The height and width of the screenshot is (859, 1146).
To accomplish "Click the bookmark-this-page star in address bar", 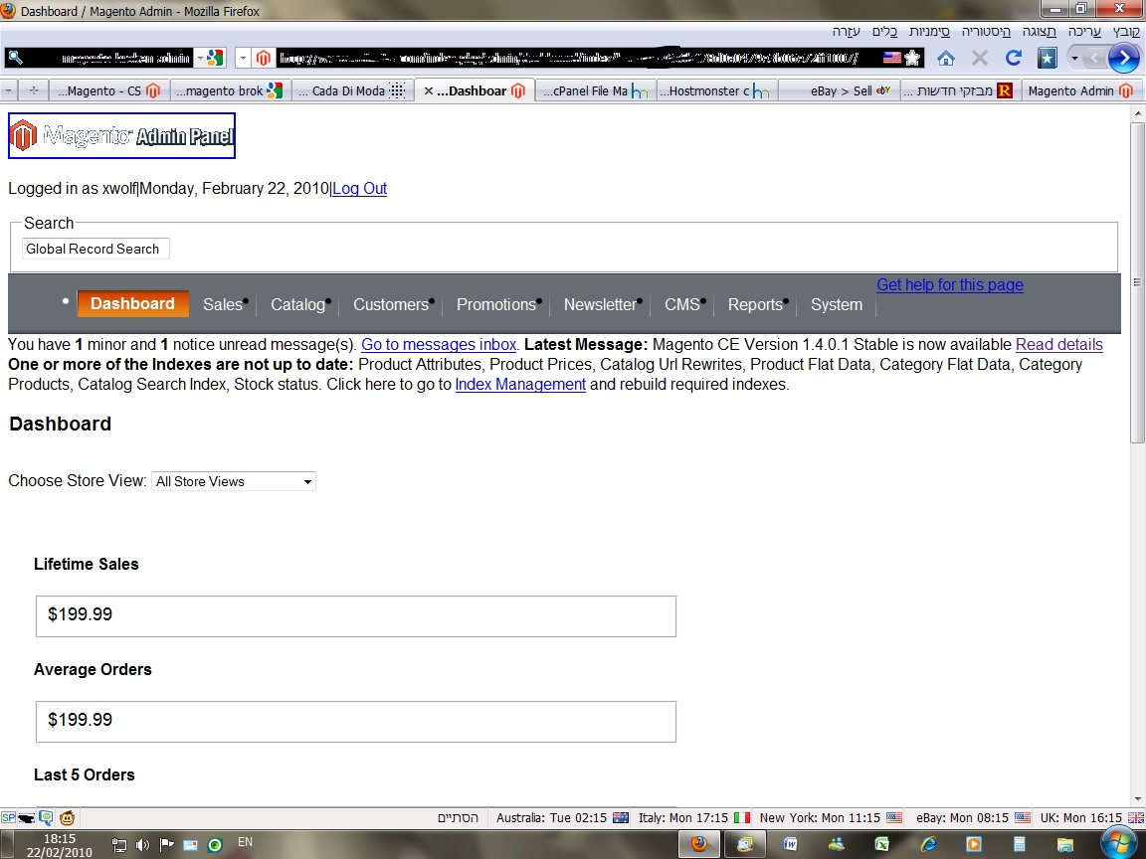I will [x=913, y=58].
